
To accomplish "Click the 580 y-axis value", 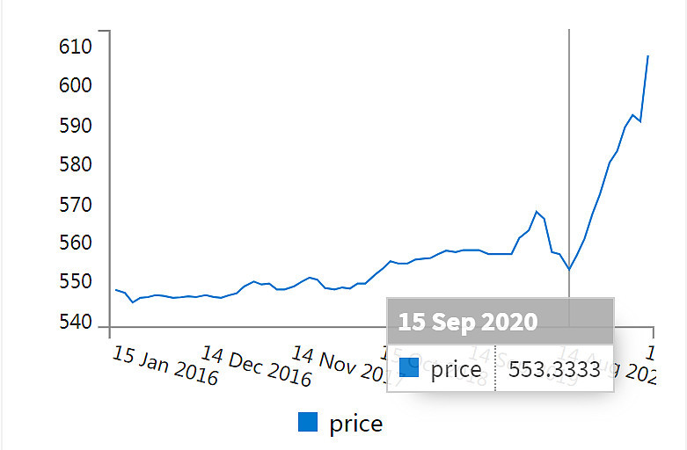I will 76,165.
